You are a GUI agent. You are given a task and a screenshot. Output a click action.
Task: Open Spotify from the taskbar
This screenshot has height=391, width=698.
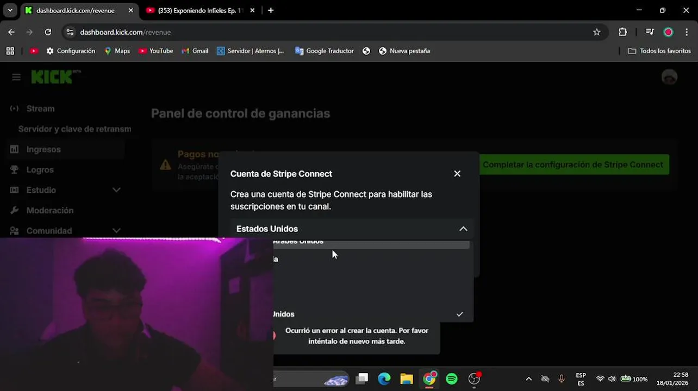click(x=452, y=379)
